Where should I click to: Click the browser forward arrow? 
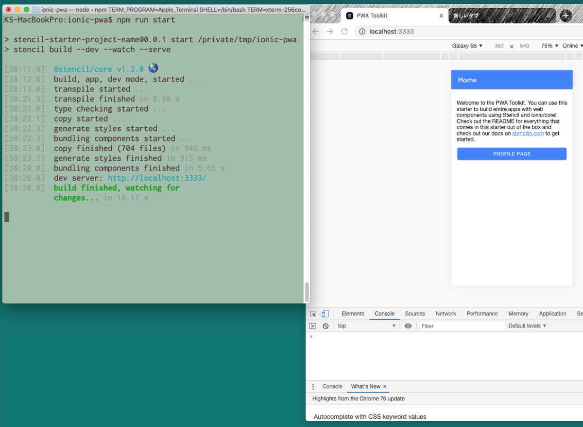click(x=330, y=32)
